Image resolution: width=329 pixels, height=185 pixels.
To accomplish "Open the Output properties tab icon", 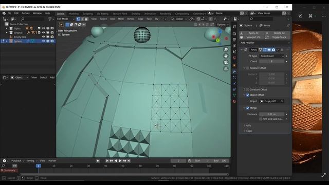I will (234, 40).
